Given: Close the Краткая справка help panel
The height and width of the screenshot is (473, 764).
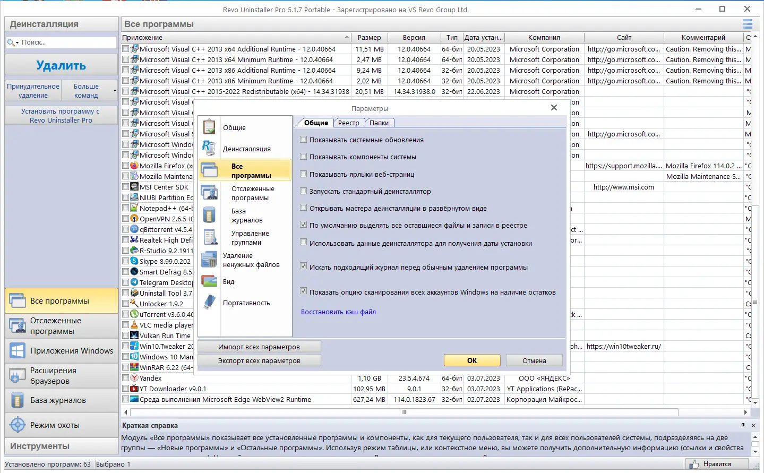Looking at the screenshot, I should (x=753, y=425).
